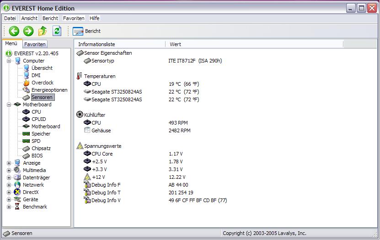Click the Kühllüfter fan icon
Image resolution: width=380 pixels, height=240 pixels.
(x=80, y=115)
